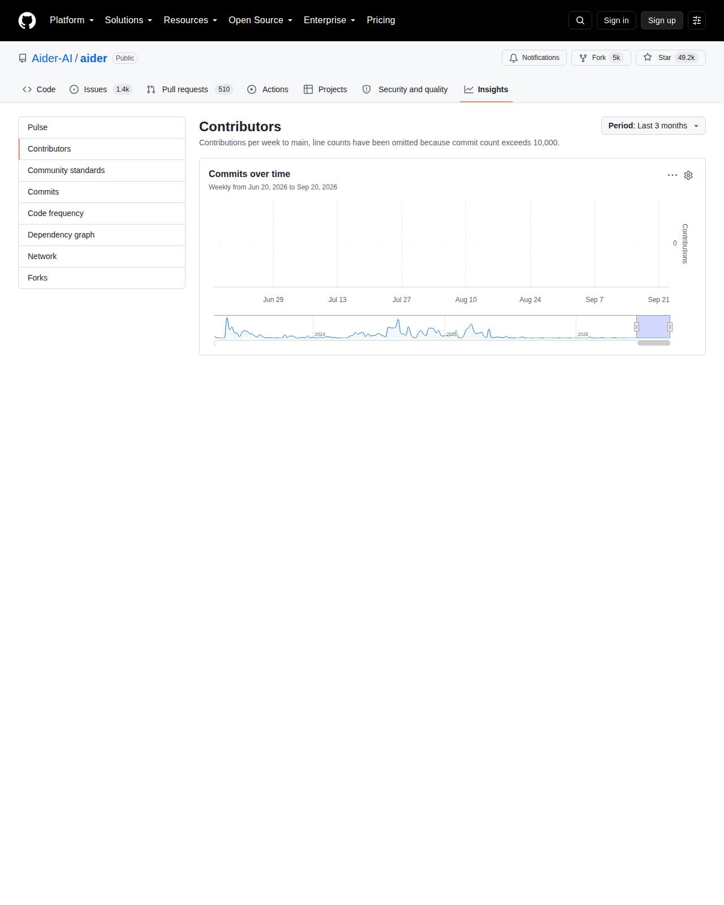Viewport: 724px width, 905px height.
Task: Click the Notifications button
Action: point(534,58)
